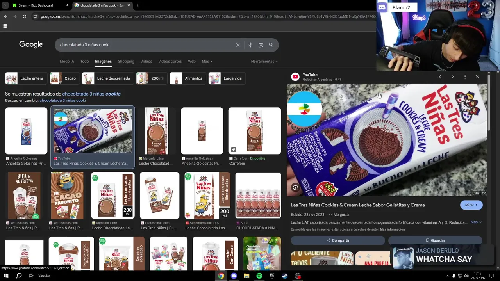Open Suría CHOCOLATADA 3 NIÑ result thumbnail
Viewport: 500px width, 281px height.
click(258, 196)
